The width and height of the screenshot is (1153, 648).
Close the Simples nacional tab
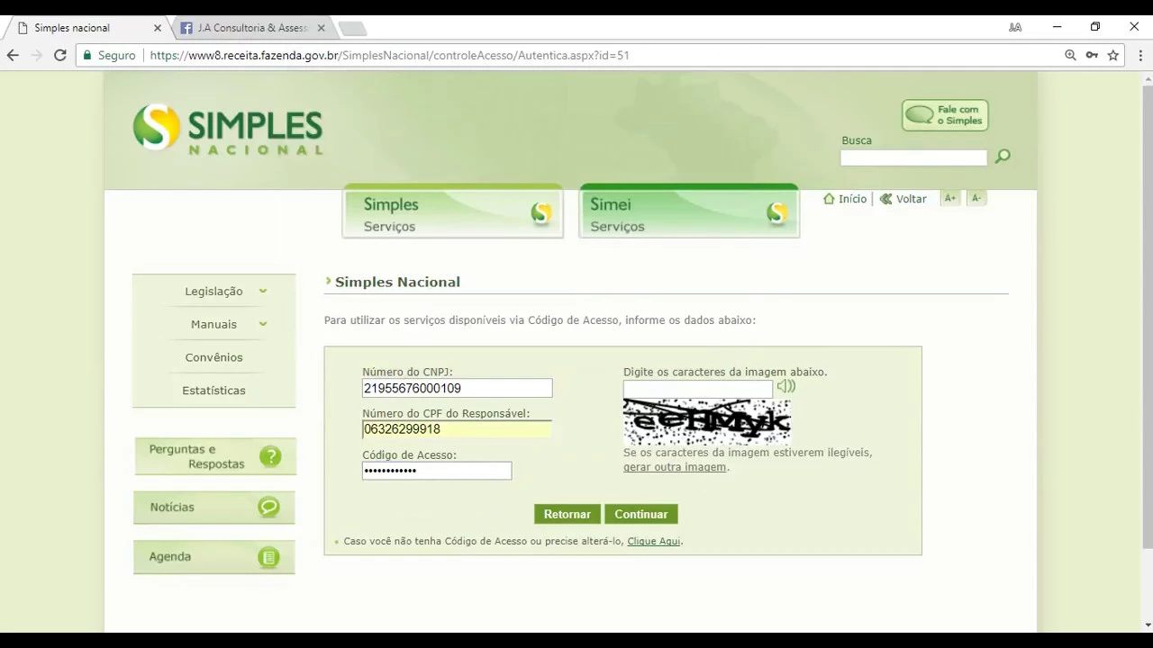pyautogui.click(x=158, y=28)
